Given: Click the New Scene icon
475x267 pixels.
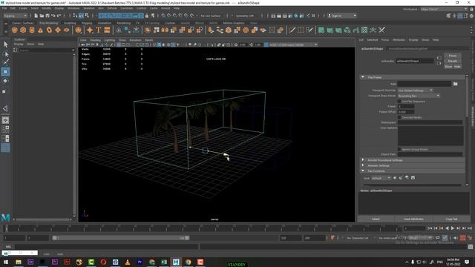Looking at the screenshot, I should 36,16.
